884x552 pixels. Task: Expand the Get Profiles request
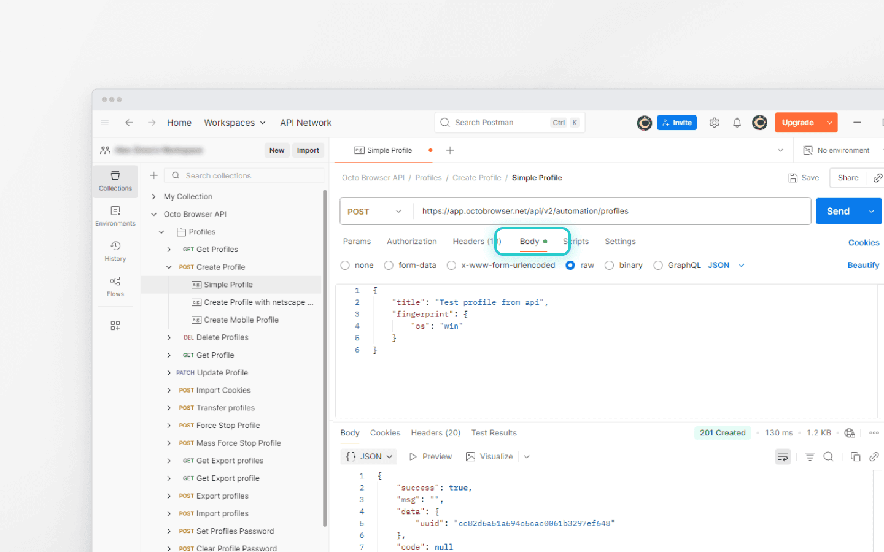(x=169, y=250)
